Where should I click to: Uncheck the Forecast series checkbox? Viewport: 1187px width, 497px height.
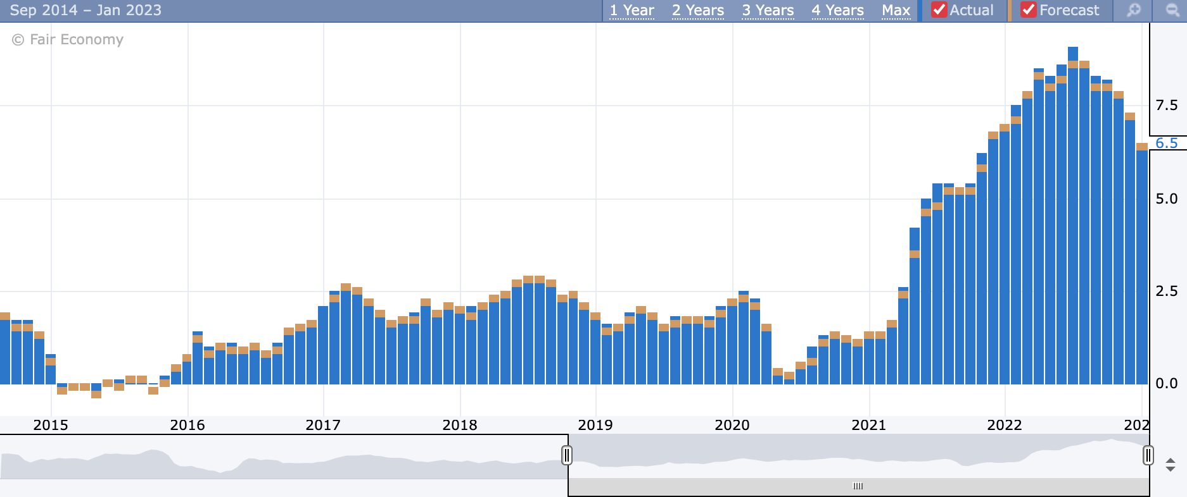tap(1028, 10)
